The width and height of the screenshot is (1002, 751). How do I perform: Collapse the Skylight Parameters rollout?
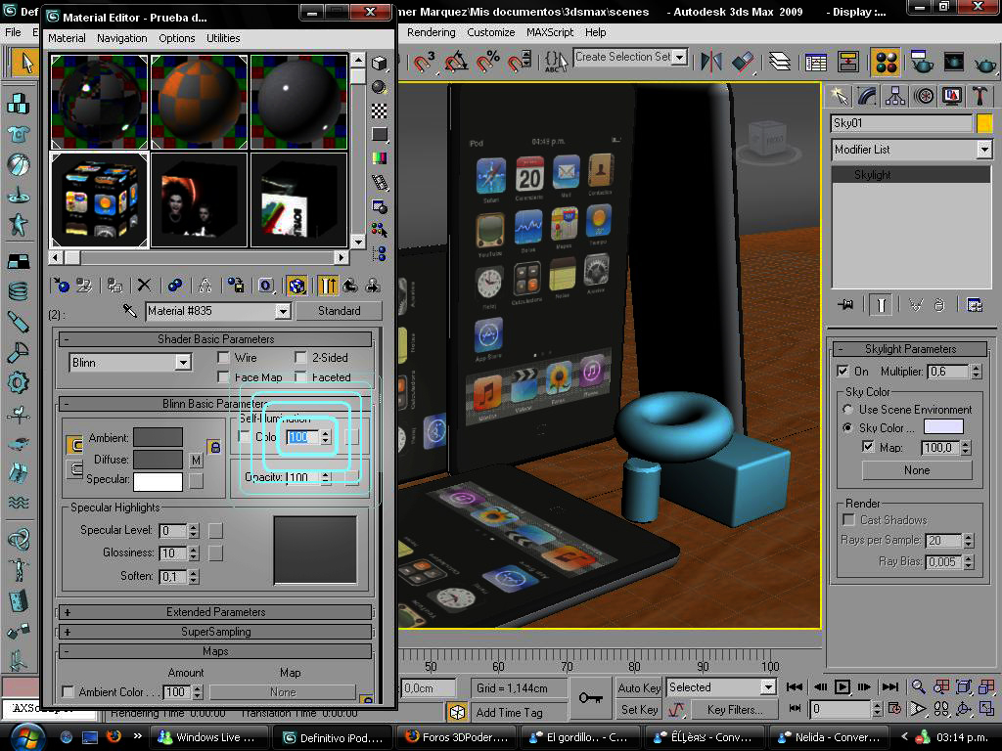(911, 349)
